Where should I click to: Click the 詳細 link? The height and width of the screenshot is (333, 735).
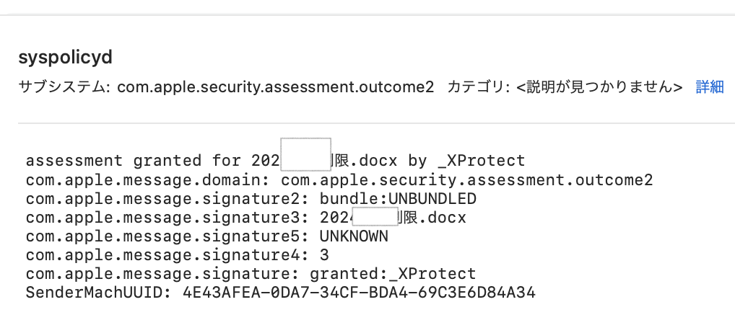pyautogui.click(x=709, y=87)
